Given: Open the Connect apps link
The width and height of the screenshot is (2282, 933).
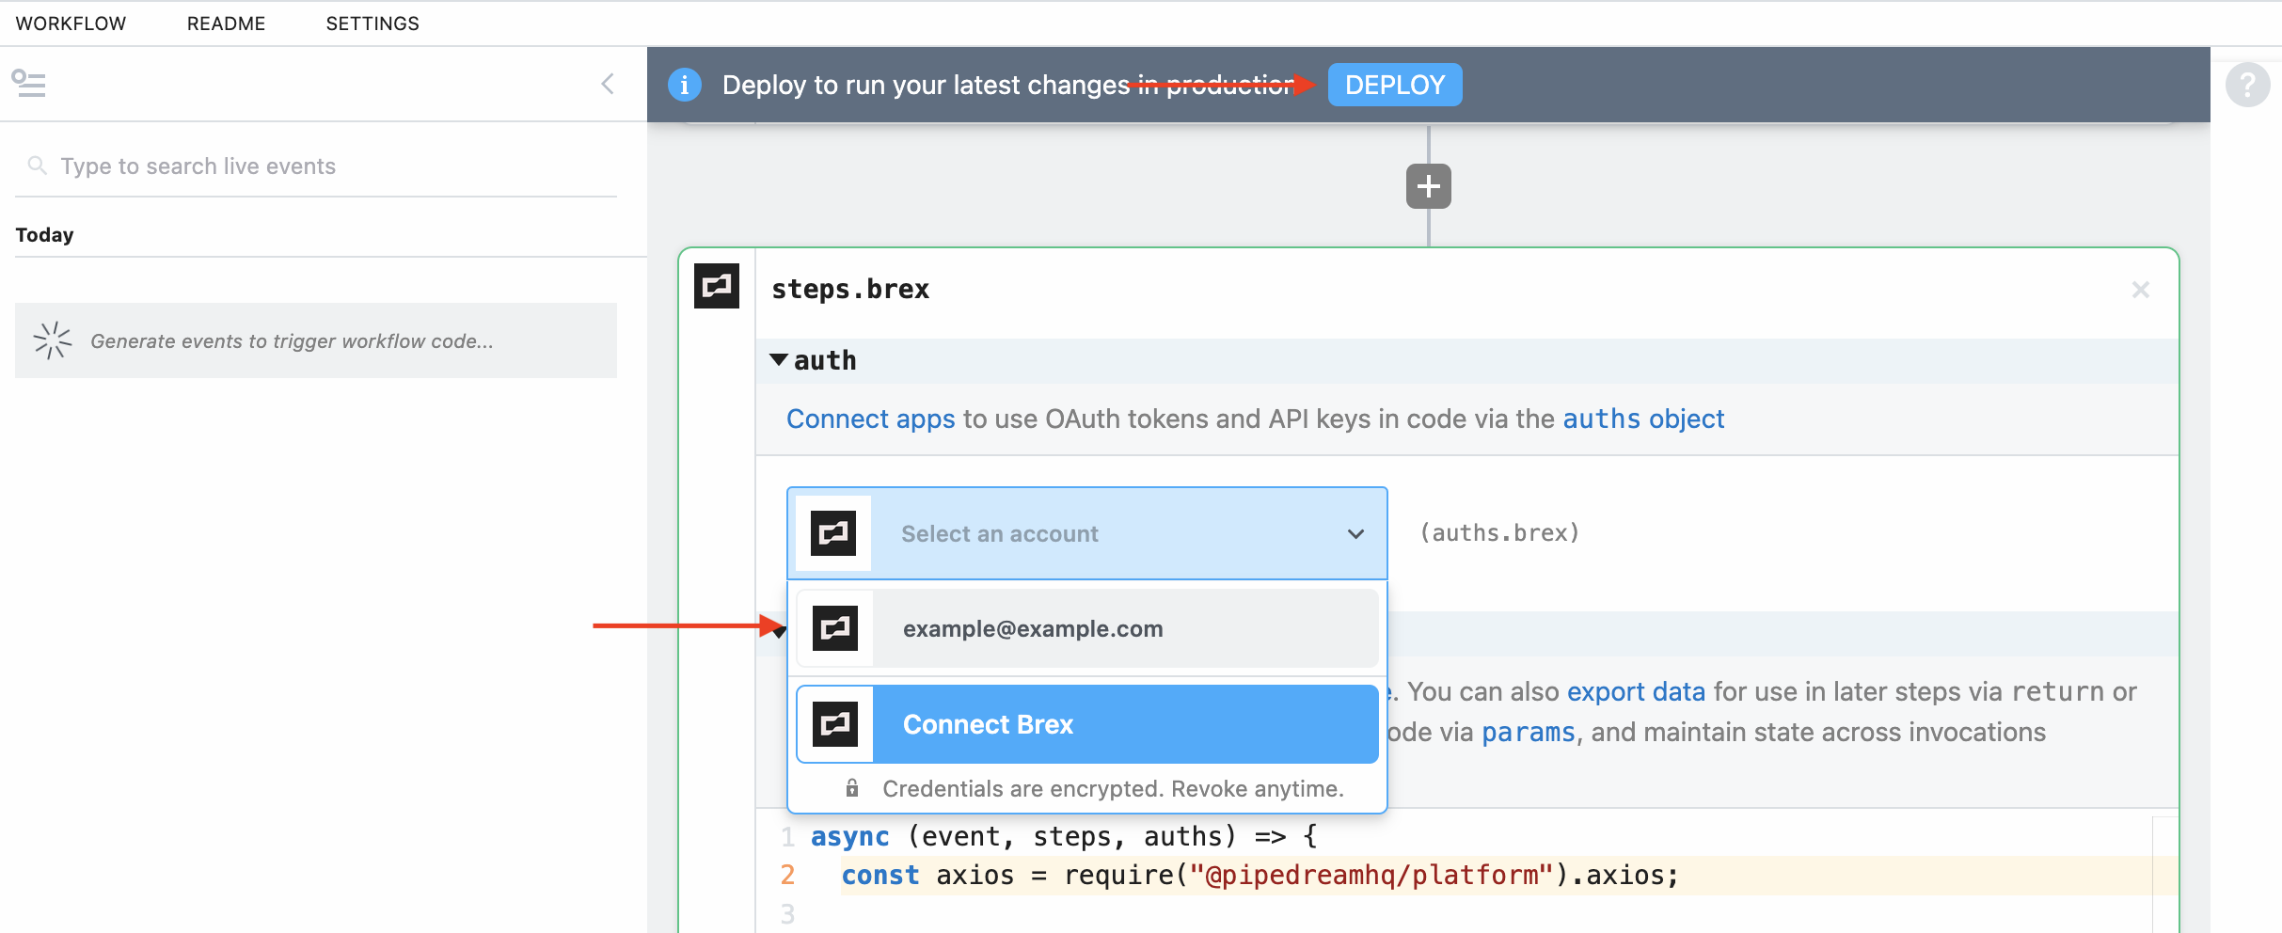Looking at the screenshot, I should click(x=870, y=419).
